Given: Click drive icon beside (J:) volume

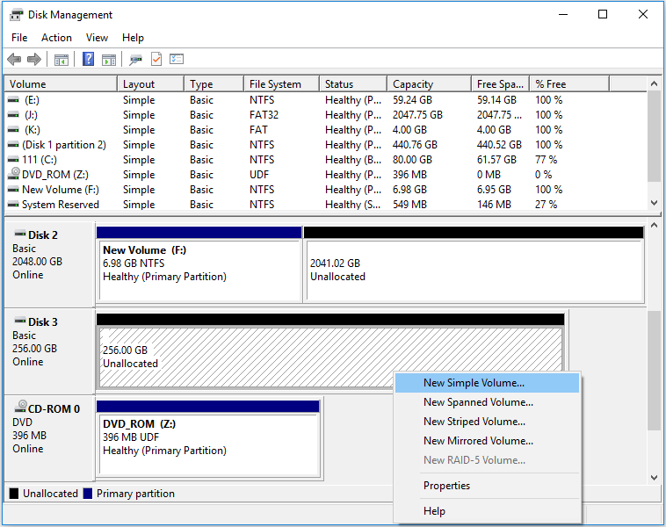Looking at the screenshot, I should (x=13, y=115).
